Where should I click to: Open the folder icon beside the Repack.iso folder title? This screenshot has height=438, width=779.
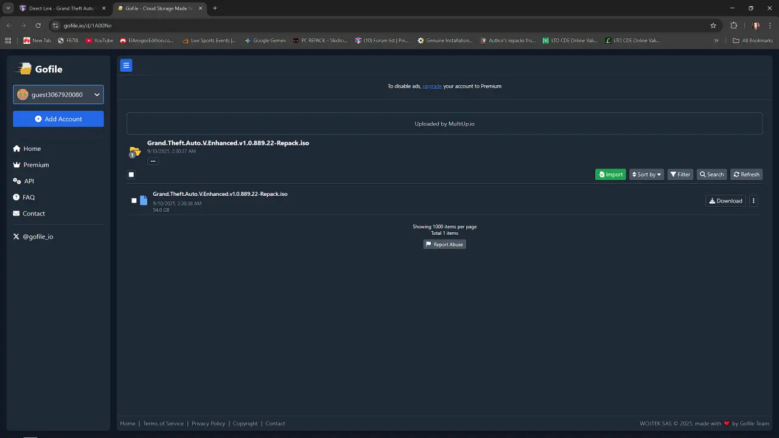tap(134, 151)
